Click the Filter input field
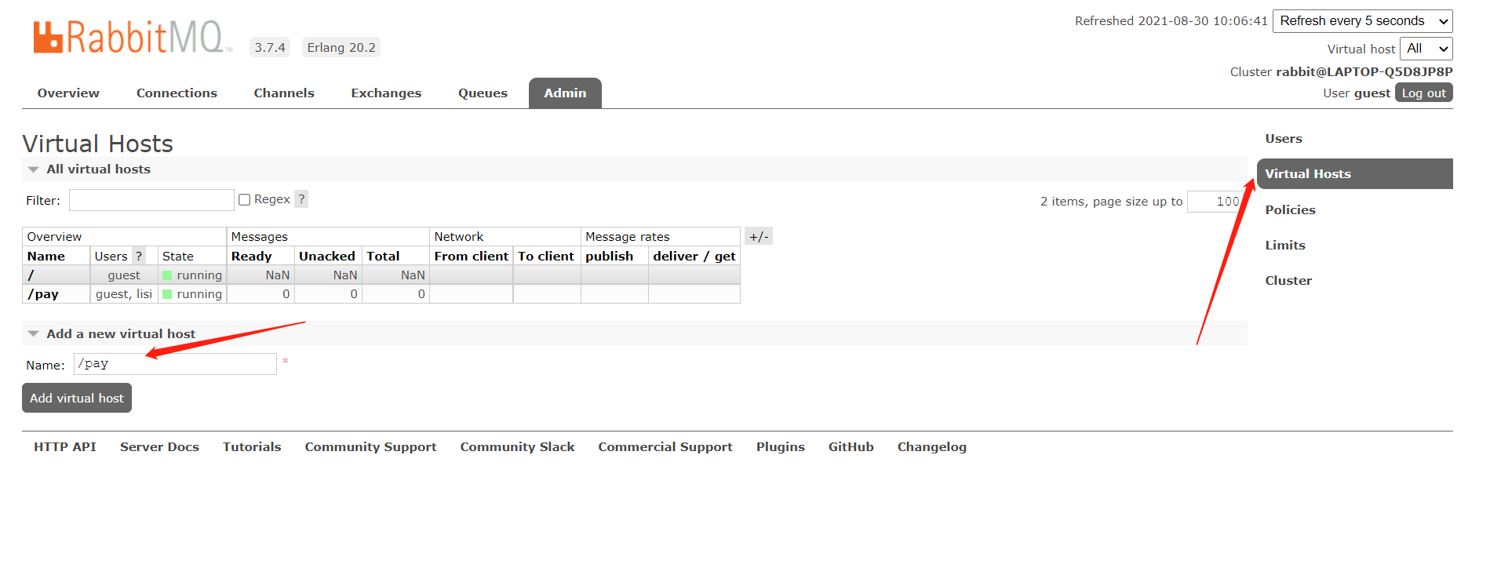The image size is (1490, 568). (x=151, y=200)
